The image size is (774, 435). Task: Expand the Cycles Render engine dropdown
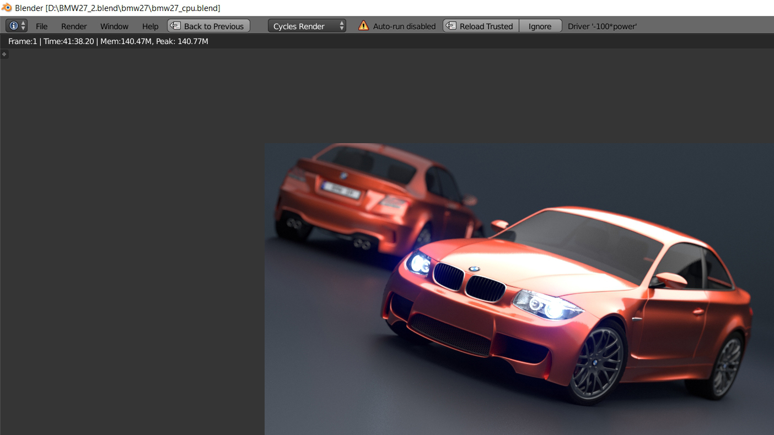pos(307,26)
